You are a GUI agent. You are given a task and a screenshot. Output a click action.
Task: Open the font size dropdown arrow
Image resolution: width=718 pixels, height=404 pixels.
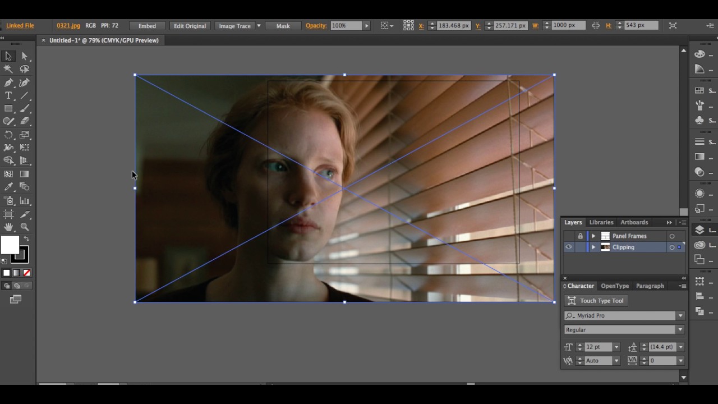pyautogui.click(x=616, y=347)
